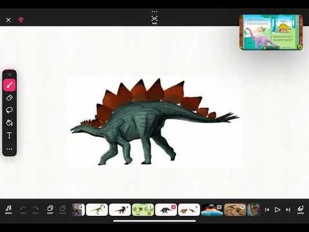Screen dimensions: 309x232
Task: Select the Text tool
Action: pyautogui.click(x=10, y=135)
